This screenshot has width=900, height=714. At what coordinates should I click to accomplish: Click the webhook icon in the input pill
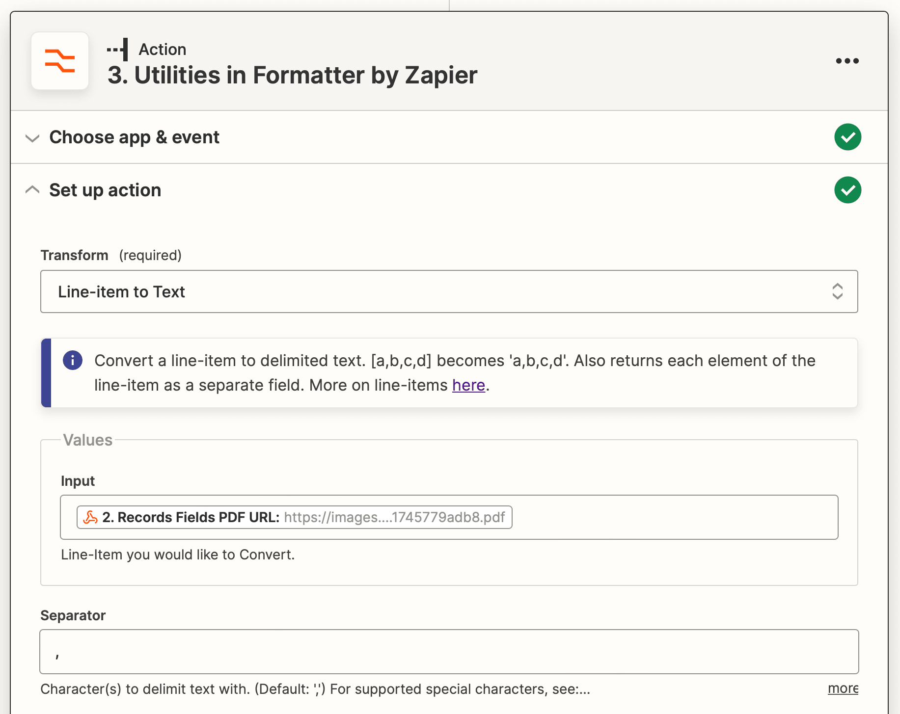coord(90,517)
